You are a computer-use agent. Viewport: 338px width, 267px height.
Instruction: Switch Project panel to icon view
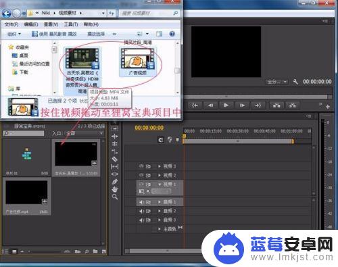[14, 251]
